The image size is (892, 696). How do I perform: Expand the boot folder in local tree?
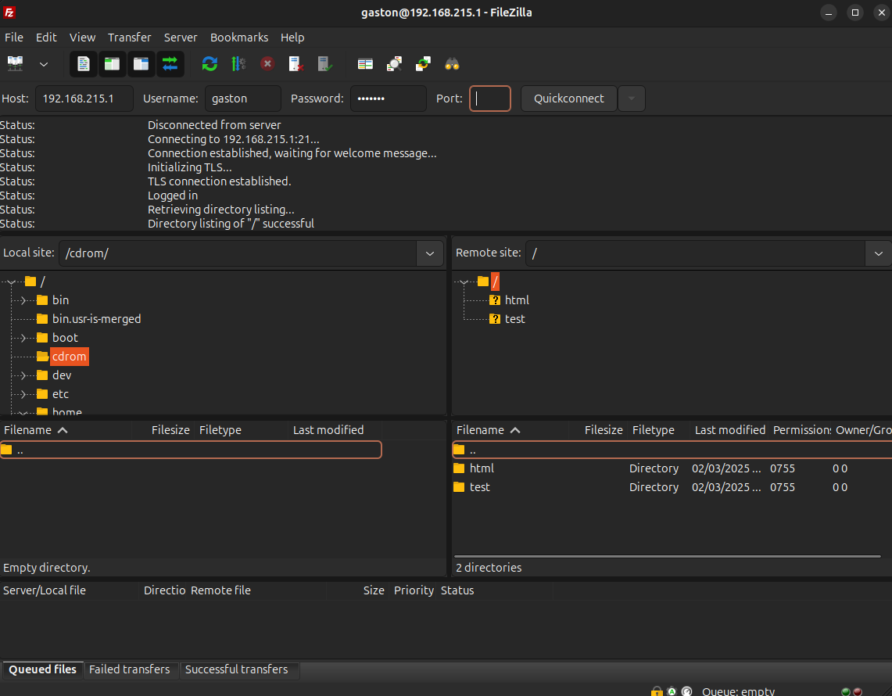tap(22, 338)
